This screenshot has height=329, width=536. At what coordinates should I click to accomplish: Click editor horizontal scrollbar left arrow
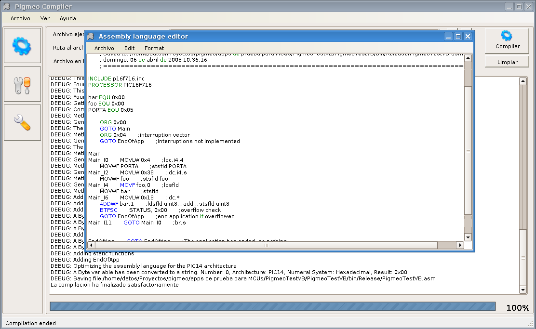pyautogui.click(x=91, y=245)
